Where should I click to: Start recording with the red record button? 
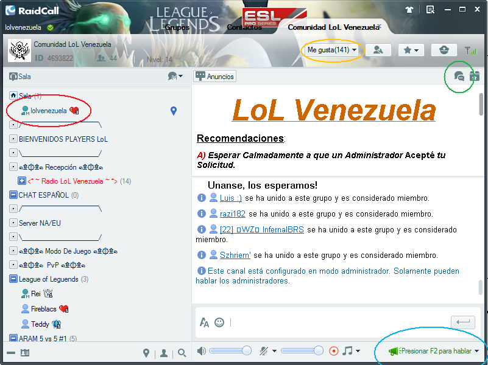click(x=334, y=351)
